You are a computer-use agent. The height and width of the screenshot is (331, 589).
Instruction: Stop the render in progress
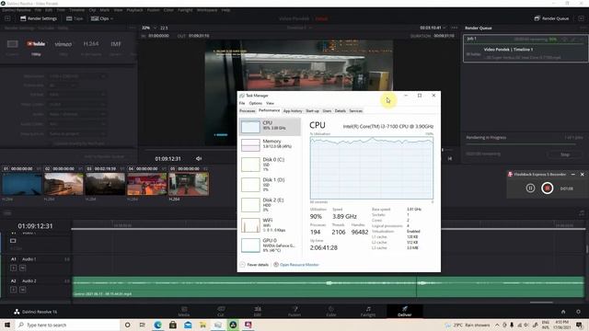pyautogui.click(x=564, y=154)
